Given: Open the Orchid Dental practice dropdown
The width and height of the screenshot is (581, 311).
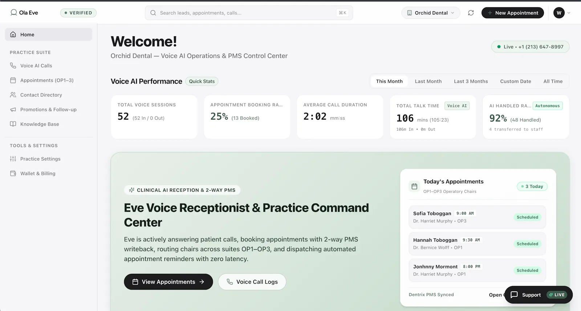Looking at the screenshot, I should pyautogui.click(x=431, y=13).
